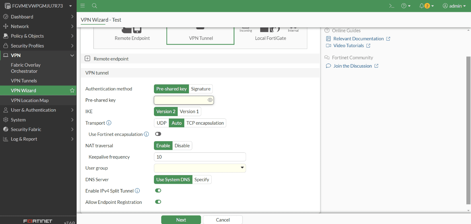Select Use System DNS option
471x224 pixels.
(173, 179)
